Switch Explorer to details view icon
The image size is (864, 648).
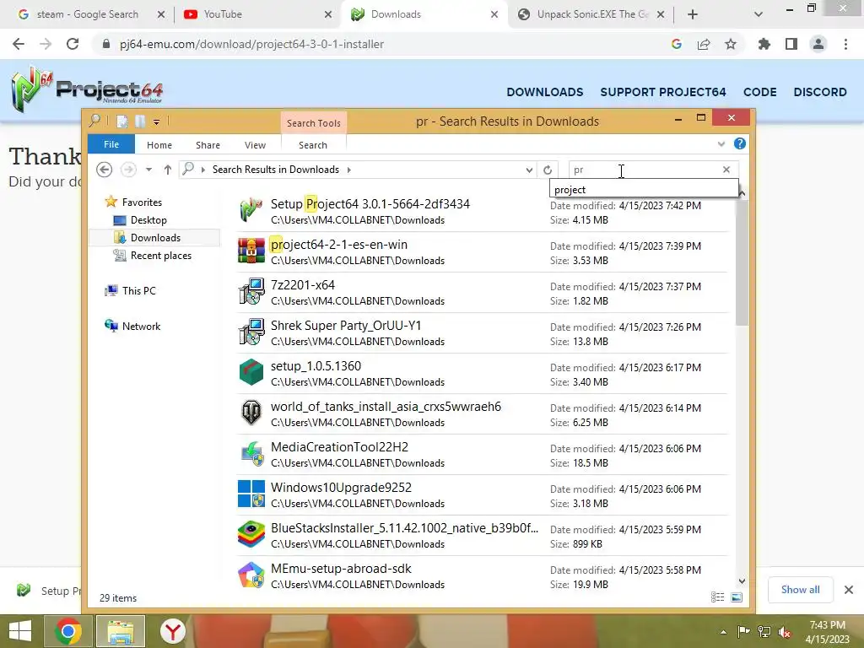(x=717, y=597)
